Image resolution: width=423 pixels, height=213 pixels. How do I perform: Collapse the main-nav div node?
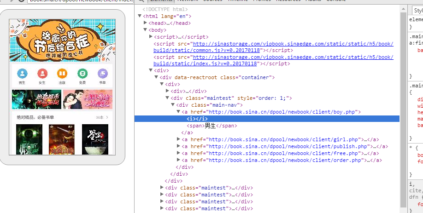(x=173, y=105)
